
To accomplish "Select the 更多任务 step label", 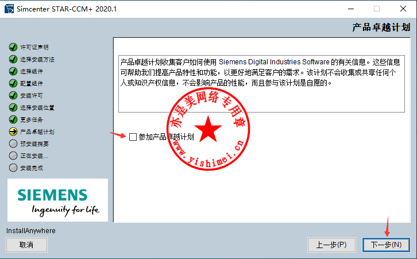I will (x=32, y=119).
